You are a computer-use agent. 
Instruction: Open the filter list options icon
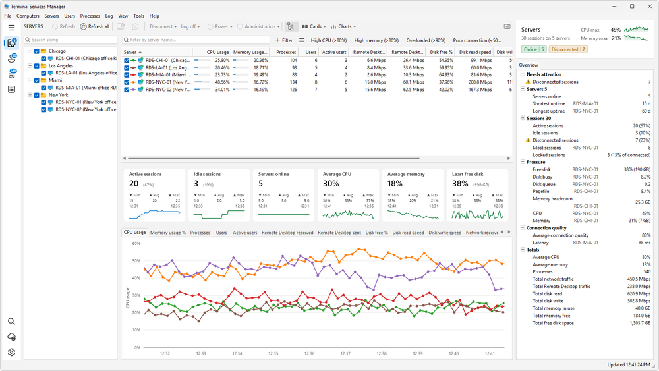coord(302,40)
